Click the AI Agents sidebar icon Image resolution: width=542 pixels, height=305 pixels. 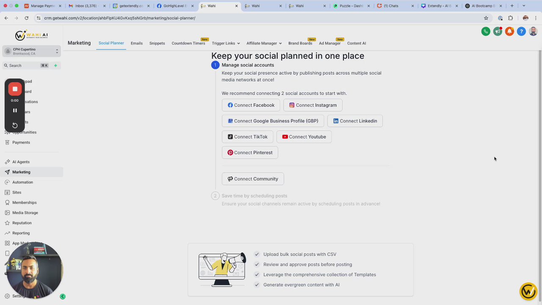[7, 162]
